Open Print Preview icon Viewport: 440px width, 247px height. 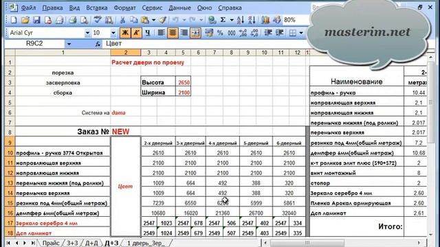(x=84, y=20)
